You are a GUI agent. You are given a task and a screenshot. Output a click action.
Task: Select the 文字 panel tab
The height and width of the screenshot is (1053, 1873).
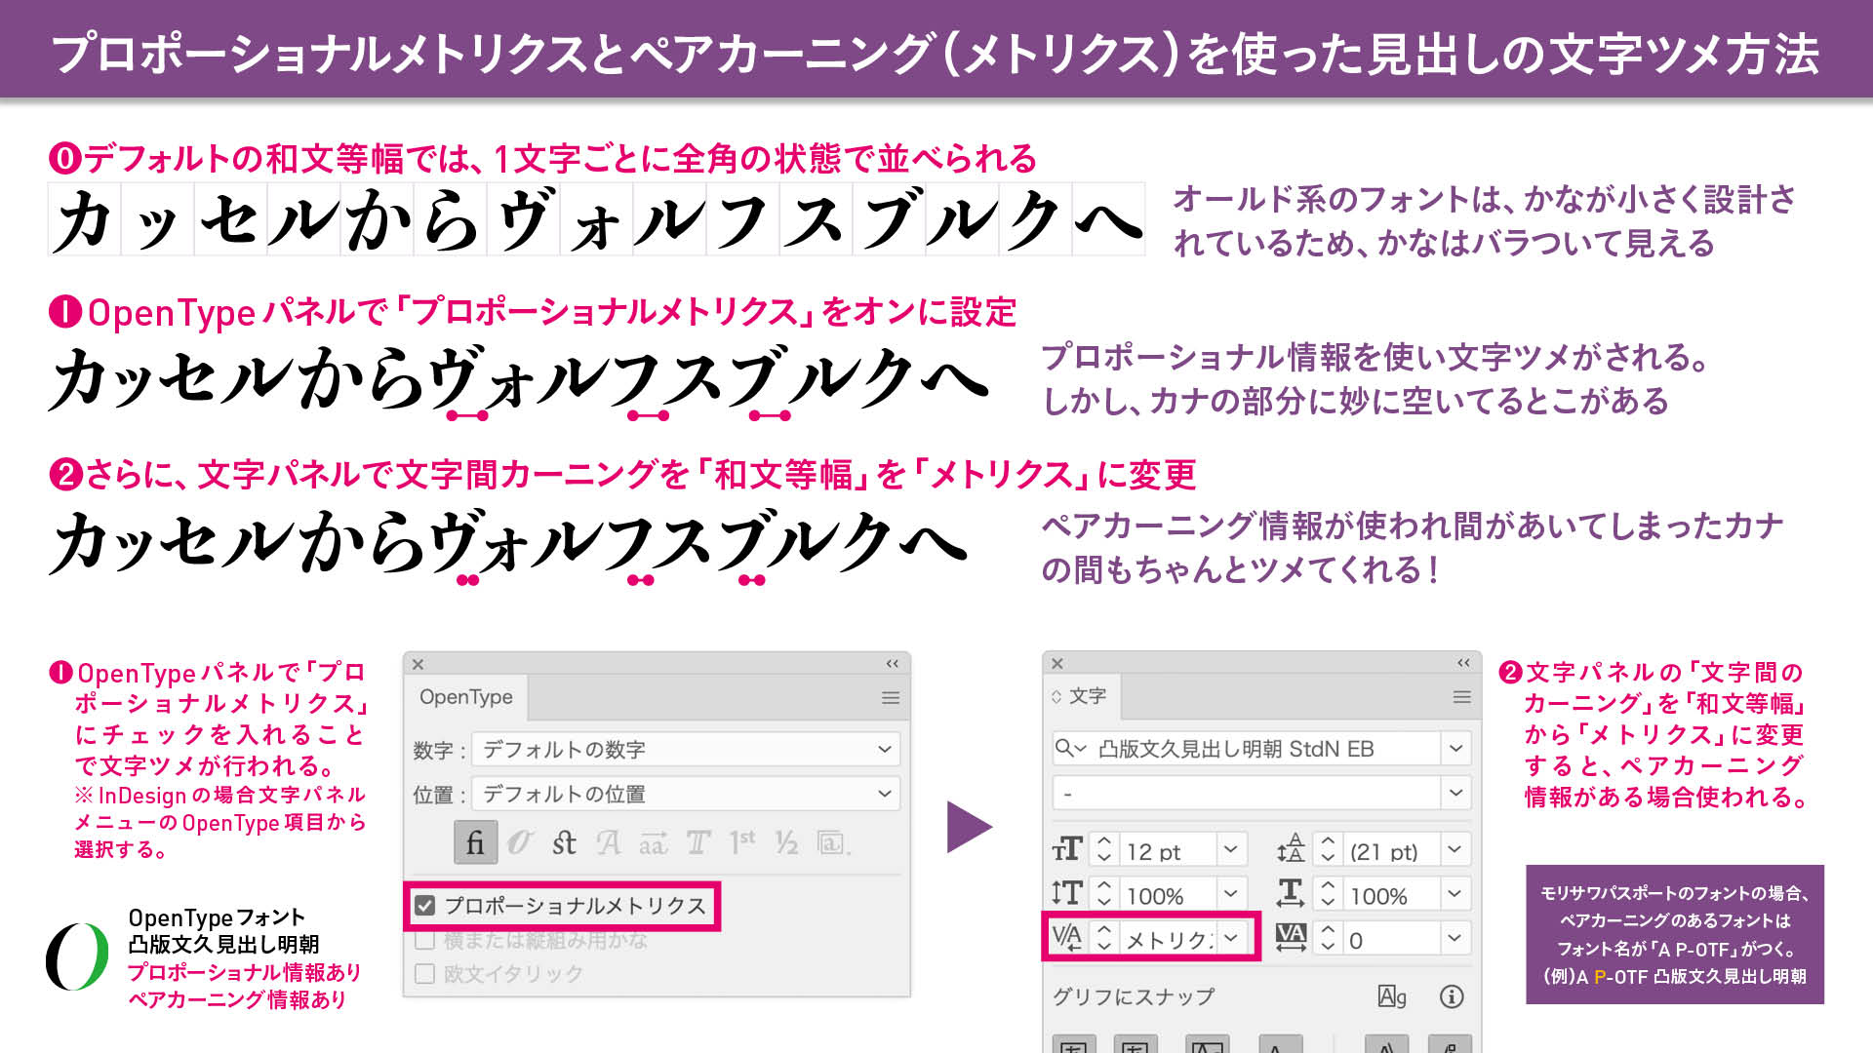(1086, 696)
